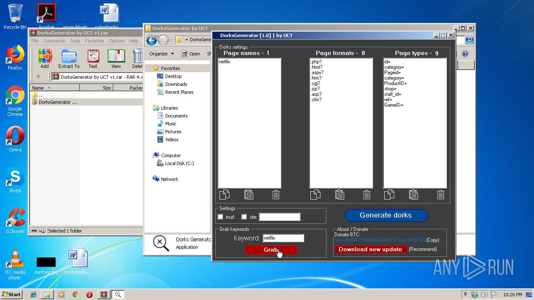Click WinRAR Test icon

(93, 58)
